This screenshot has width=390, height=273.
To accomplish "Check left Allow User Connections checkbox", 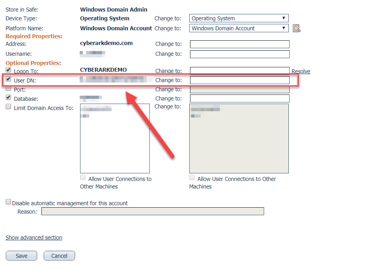I will 83,177.
